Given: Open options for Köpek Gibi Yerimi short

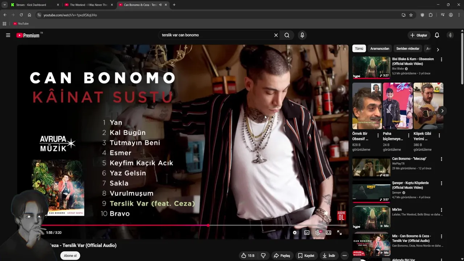Looking at the screenshot, I should point(439,135).
